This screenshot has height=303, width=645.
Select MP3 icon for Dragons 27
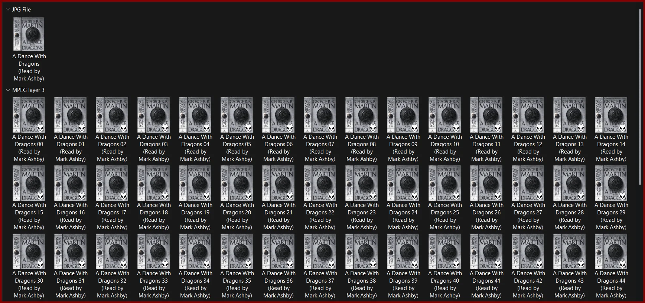tap(528, 183)
